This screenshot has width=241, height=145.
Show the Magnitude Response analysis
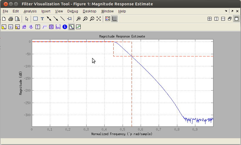[4, 27]
